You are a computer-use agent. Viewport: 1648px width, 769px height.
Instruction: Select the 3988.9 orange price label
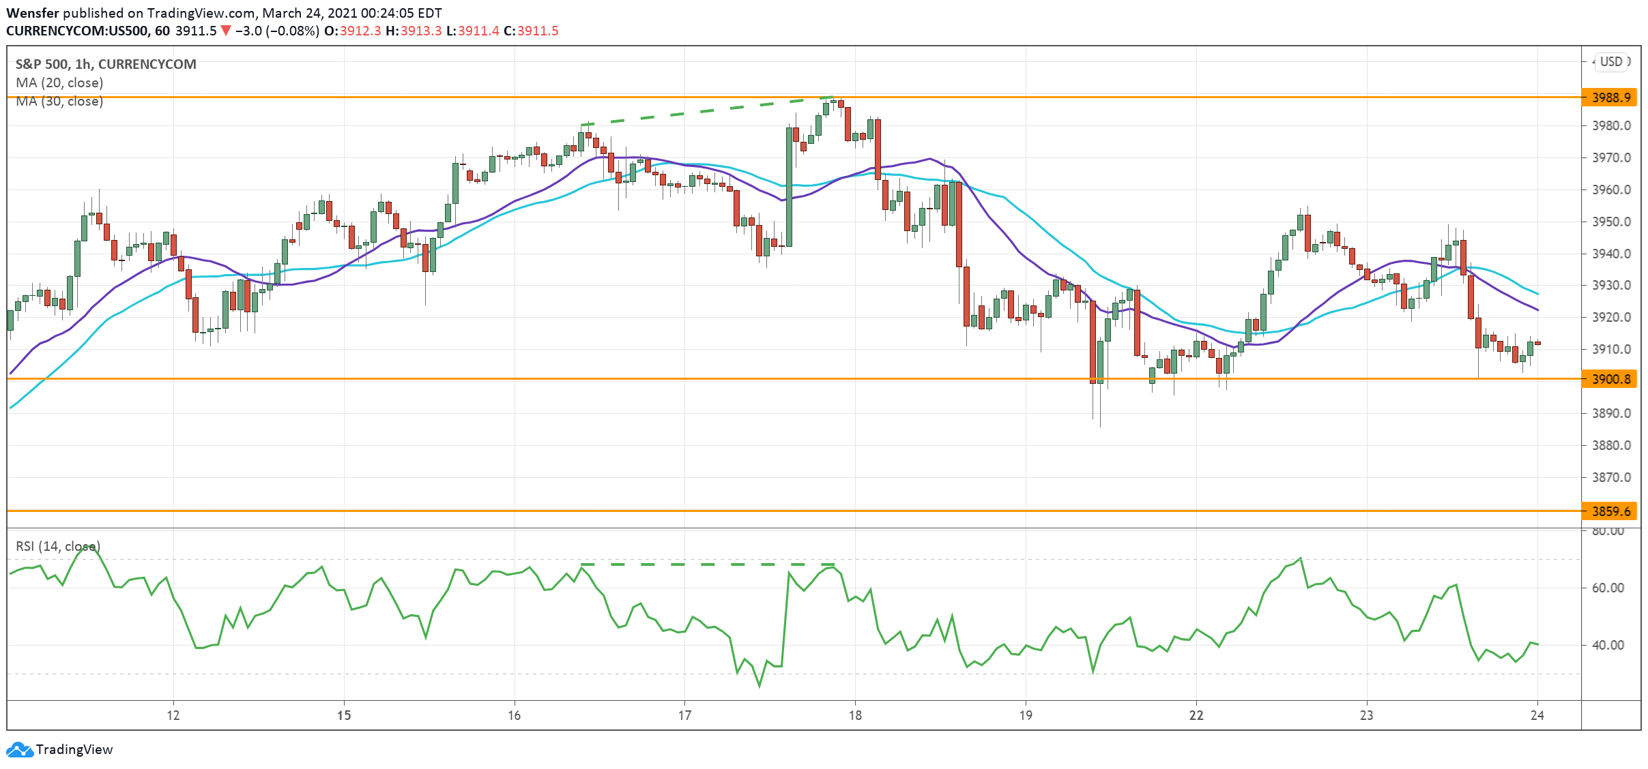click(x=1610, y=97)
